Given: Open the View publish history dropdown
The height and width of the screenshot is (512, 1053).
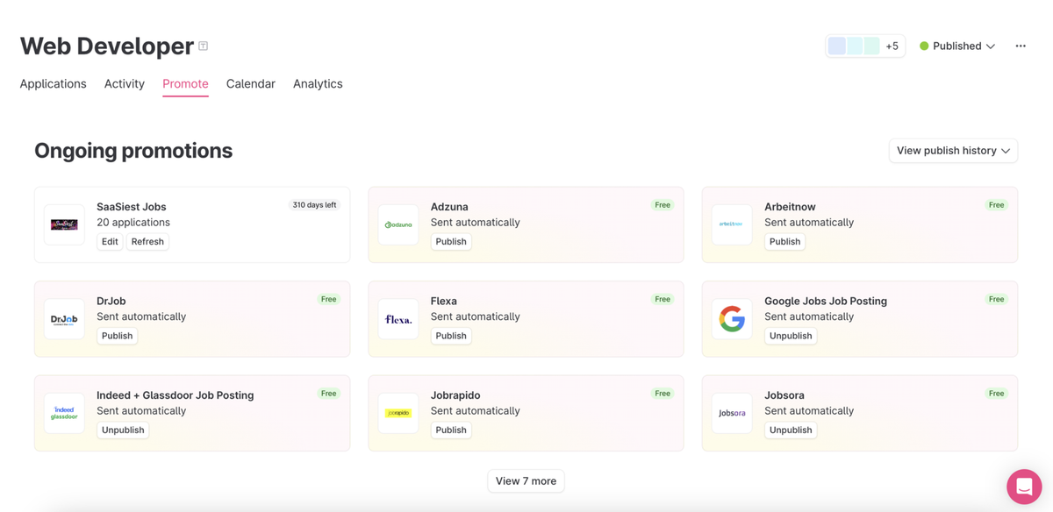Looking at the screenshot, I should (953, 151).
